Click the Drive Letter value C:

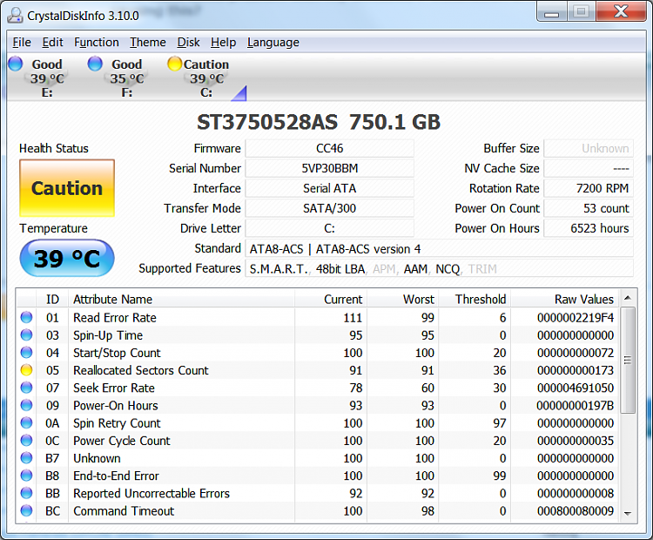click(x=329, y=228)
